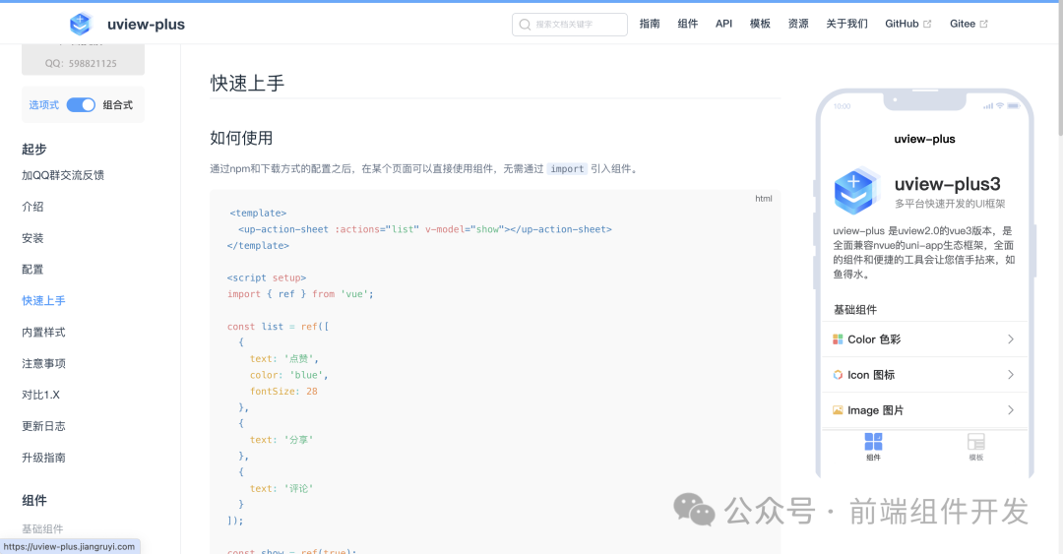Expand the Color 色彩 row chevron

click(x=1010, y=339)
